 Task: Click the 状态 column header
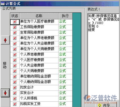pyautogui.click(x=15, y=16)
